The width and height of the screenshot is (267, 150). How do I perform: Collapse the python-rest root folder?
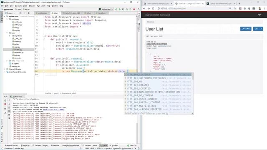coord(5,17)
